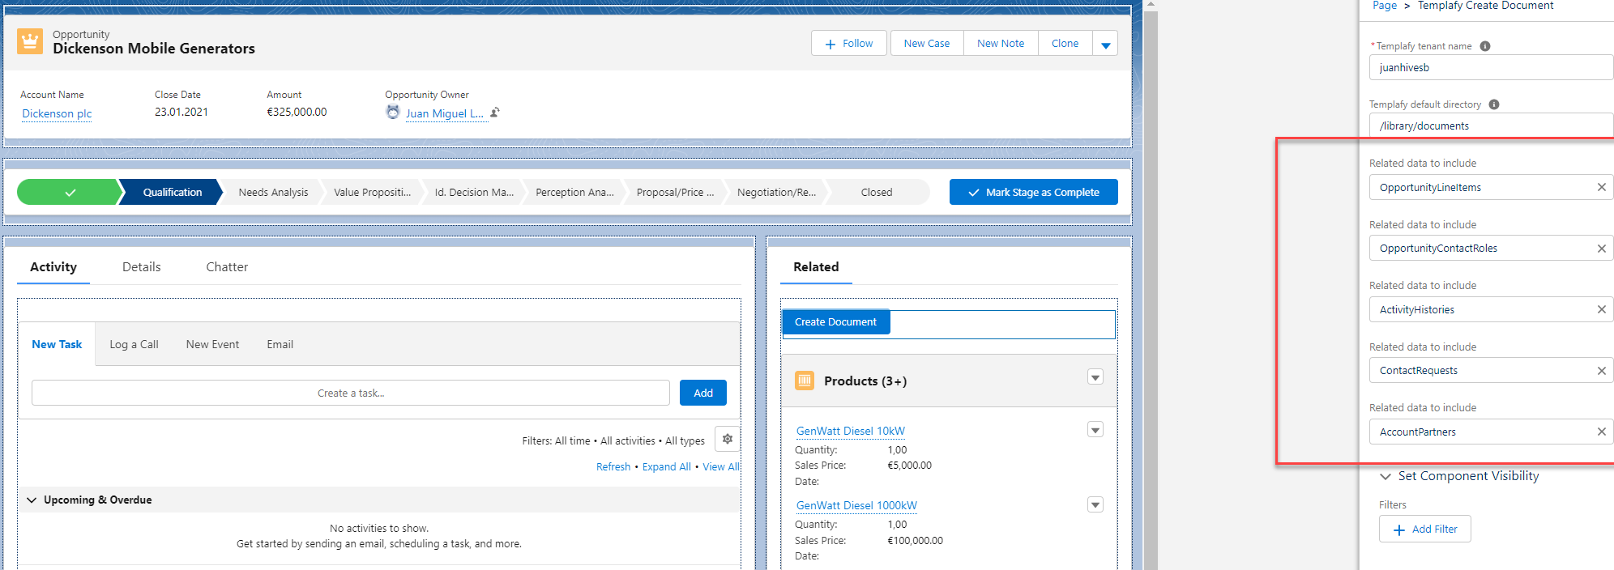Select the Negotiation/Re... stage

pyautogui.click(x=776, y=192)
